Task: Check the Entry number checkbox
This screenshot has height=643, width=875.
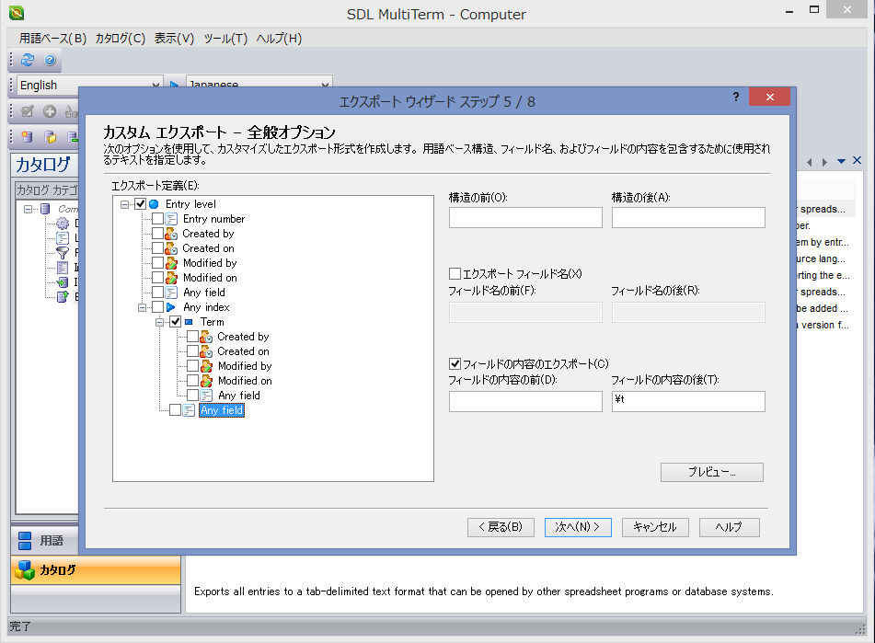Action: pos(158,219)
